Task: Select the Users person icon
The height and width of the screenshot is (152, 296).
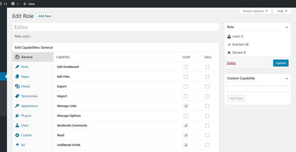Action: 17,126
